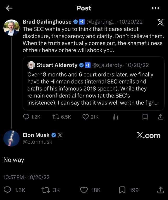Open the three-dots more options menu
The height and width of the screenshot is (200, 168).
coord(155,8)
